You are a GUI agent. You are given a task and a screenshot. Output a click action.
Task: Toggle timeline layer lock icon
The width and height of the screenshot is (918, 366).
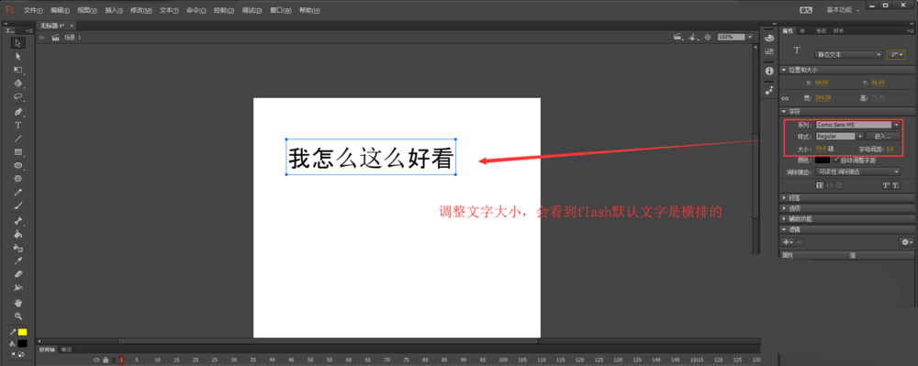click(x=106, y=360)
